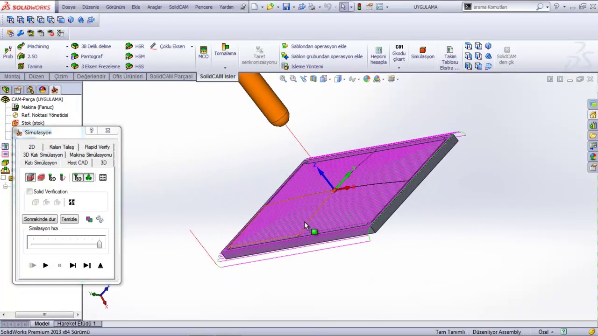Click the single-step forward playback button
The image size is (598, 336).
pos(73,266)
